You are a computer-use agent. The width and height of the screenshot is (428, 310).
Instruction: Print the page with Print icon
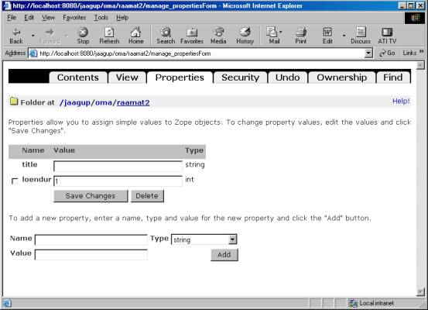(301, 36)
